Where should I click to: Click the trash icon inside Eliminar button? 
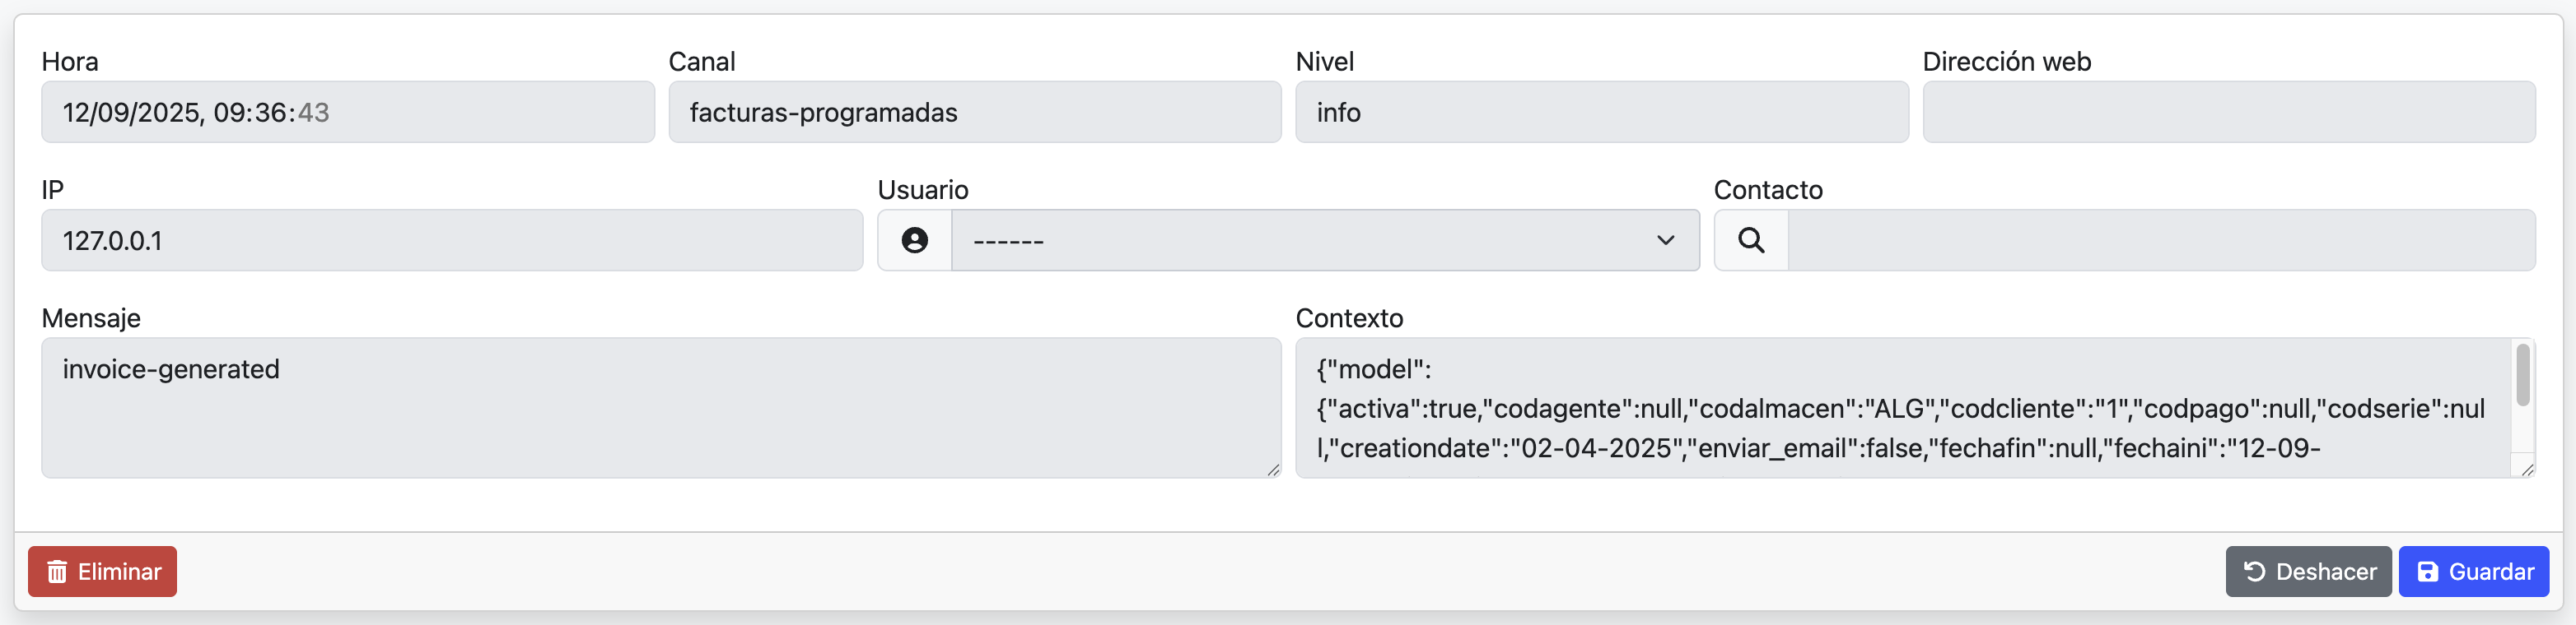[56, 571]
